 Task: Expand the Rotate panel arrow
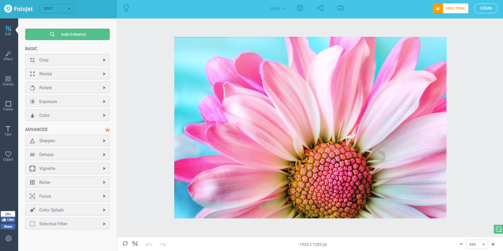click(x=104, y=88)
